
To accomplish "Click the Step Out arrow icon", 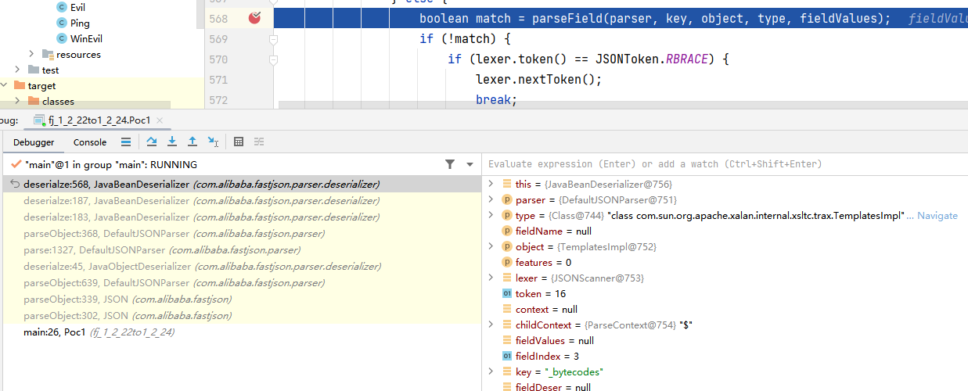I will coord(193,142).
